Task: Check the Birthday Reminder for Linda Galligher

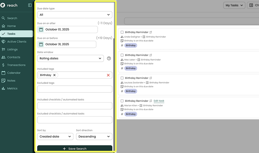Action: tap(122, 32)
